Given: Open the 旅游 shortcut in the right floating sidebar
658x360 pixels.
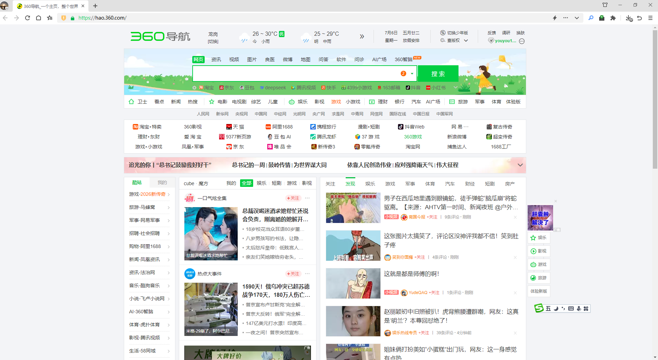Looking at the screenshot, I should pos(539,278).
